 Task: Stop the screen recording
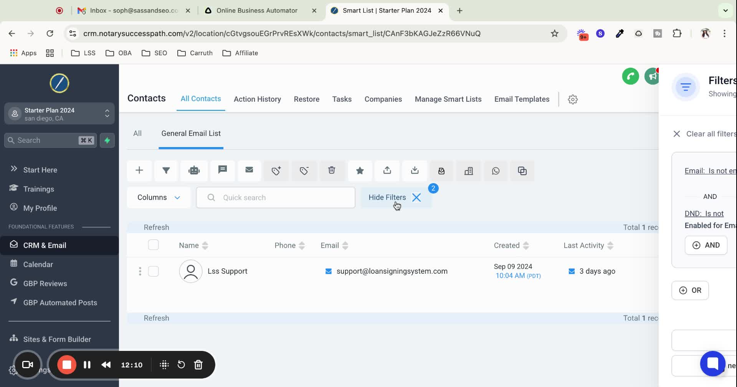(x=67, y=365)
